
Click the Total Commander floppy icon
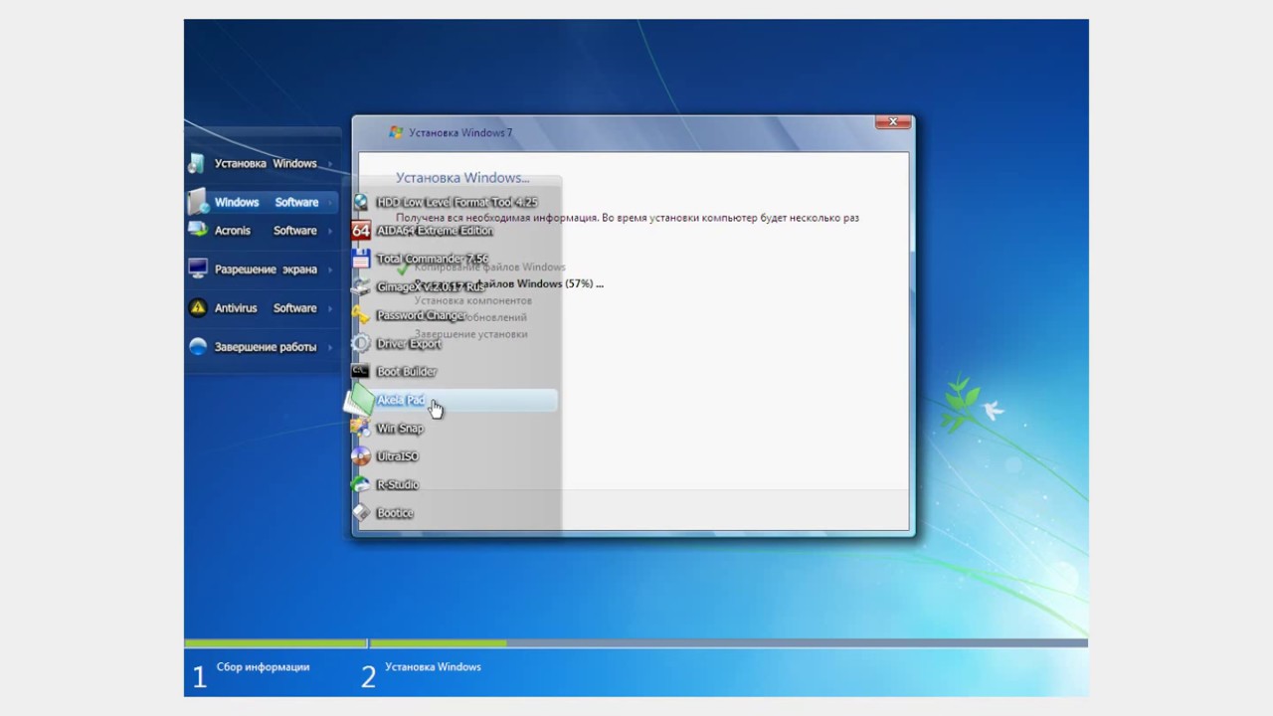(x=360, y=259)
